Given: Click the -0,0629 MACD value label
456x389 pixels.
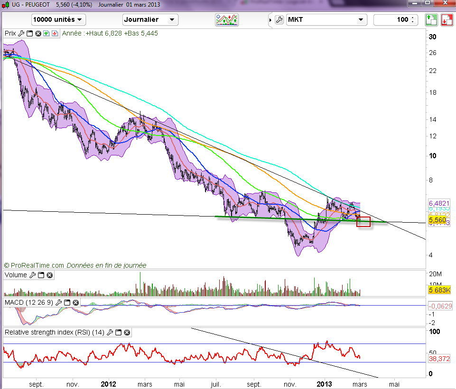Looking at the screenshot, I should (440, 306).
